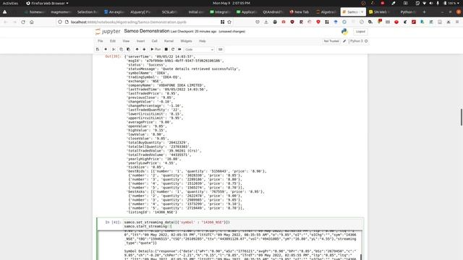The width and height of the screenshot is (463, 260).
Task: Copy selected cells in the Jupyter toolbar
Action: click(121, 49)
